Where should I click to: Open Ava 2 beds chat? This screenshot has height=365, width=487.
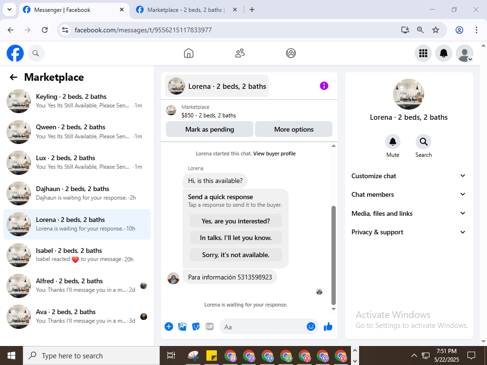click(77, 317)
